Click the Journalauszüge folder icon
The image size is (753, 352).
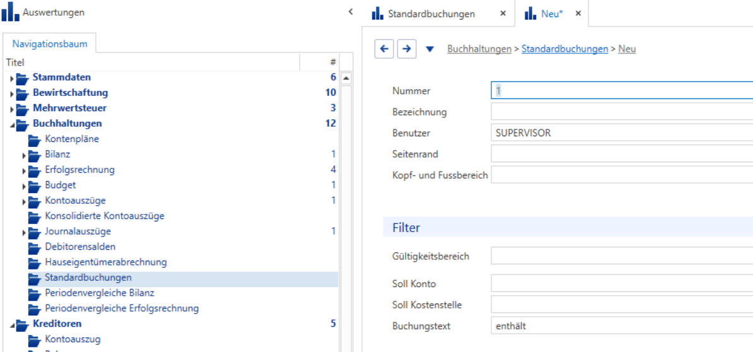pyautogui.click(x=35, y=232)
